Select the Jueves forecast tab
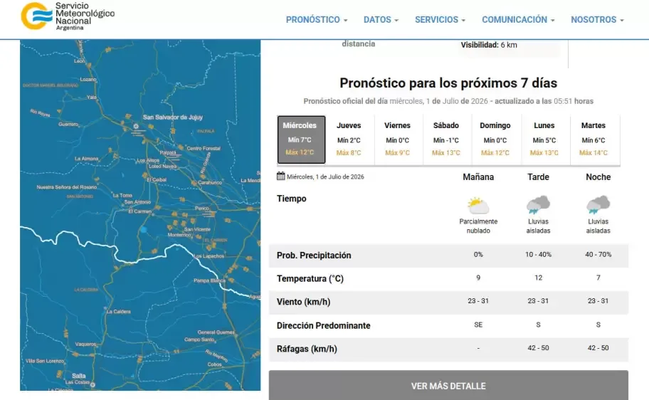 pos(349,140)
